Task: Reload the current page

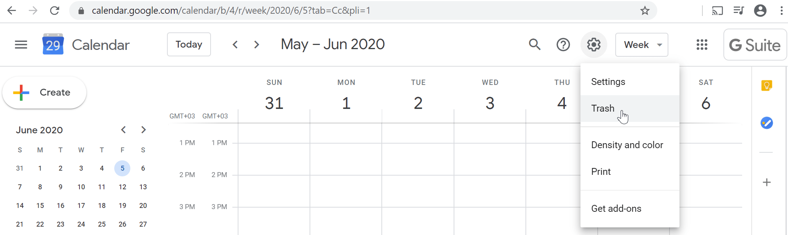Action: (x=55, y=11)
